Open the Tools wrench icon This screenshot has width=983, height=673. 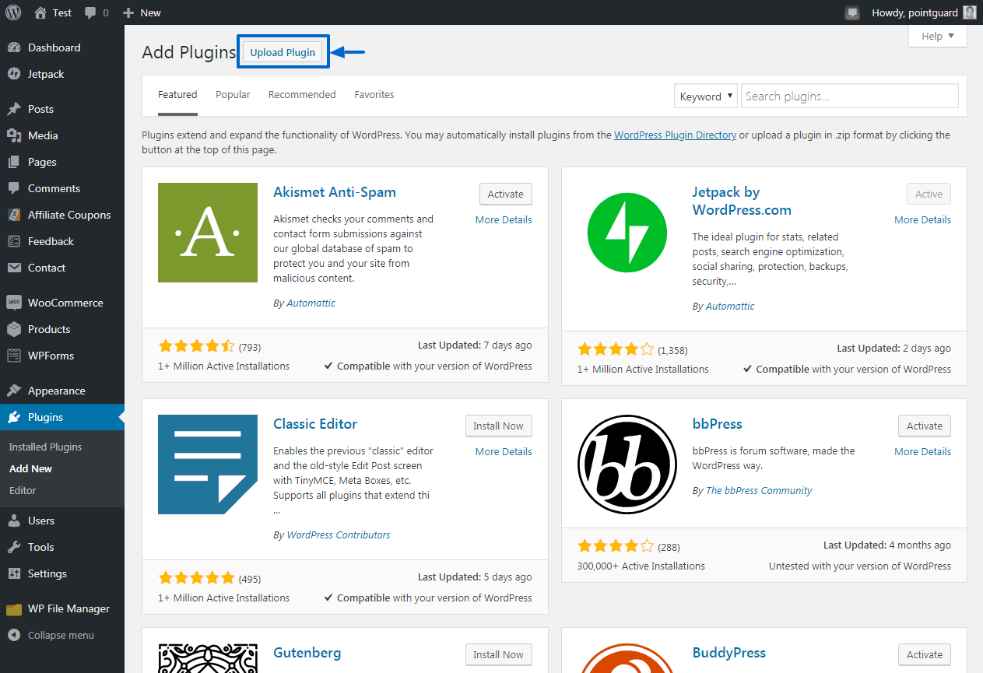point(14,547)
